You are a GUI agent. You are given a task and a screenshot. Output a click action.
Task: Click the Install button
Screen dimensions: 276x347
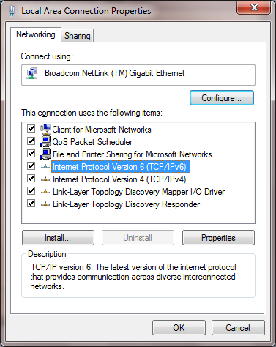click(58, 238)
